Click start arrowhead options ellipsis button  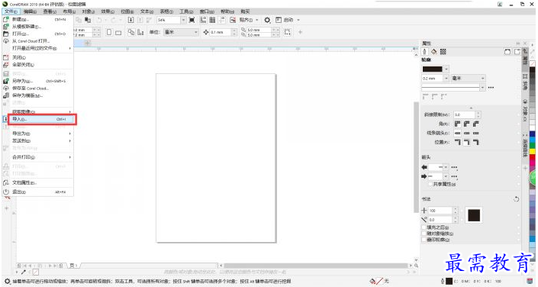454,167
